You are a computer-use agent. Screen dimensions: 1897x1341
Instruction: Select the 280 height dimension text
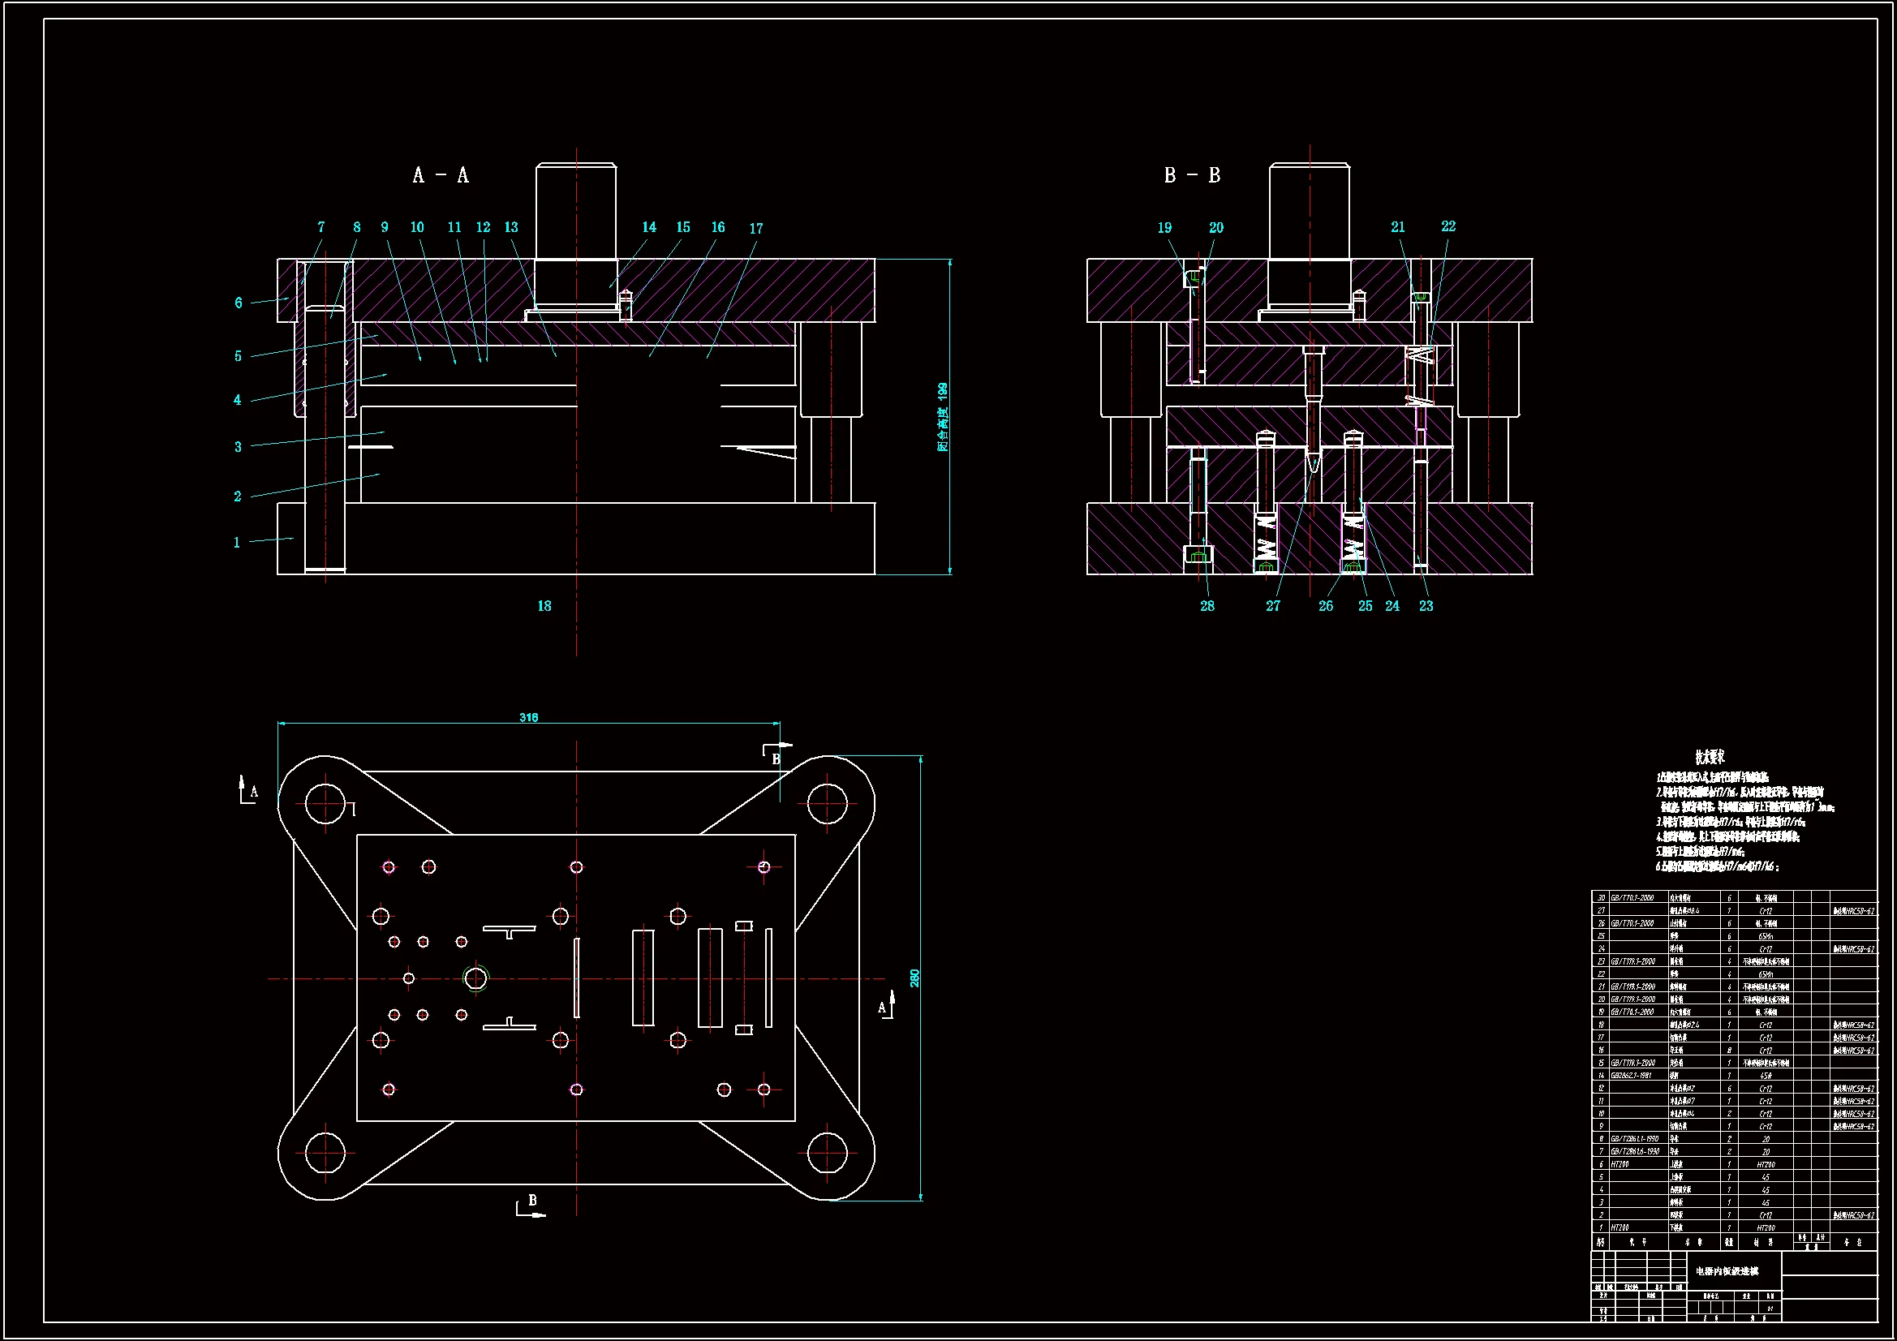pos(914,978)
